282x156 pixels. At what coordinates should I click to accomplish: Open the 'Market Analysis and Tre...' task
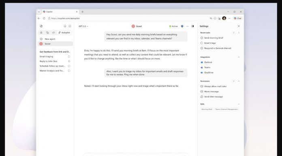pos(52,71)
